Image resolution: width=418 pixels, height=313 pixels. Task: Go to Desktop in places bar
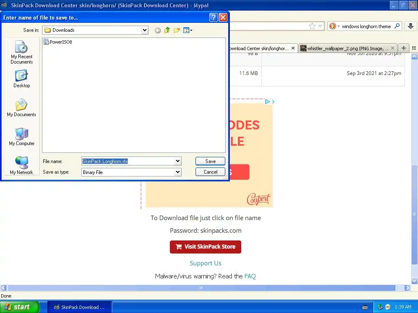(22, 79)
